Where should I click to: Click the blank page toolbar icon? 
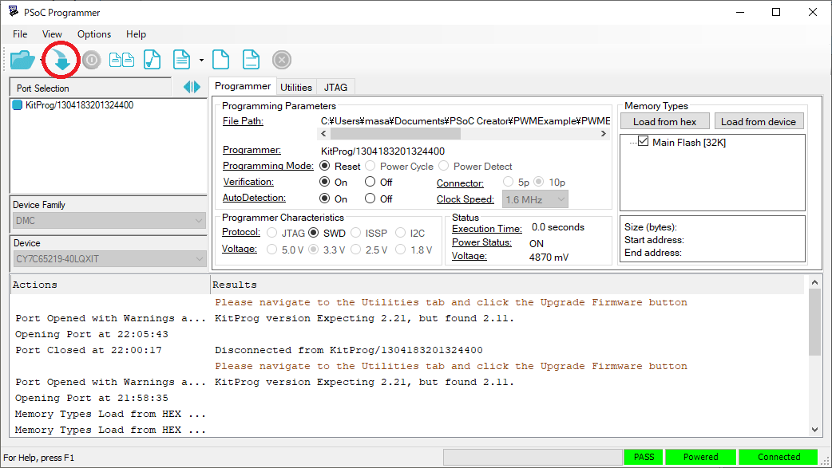click(220, 59)
